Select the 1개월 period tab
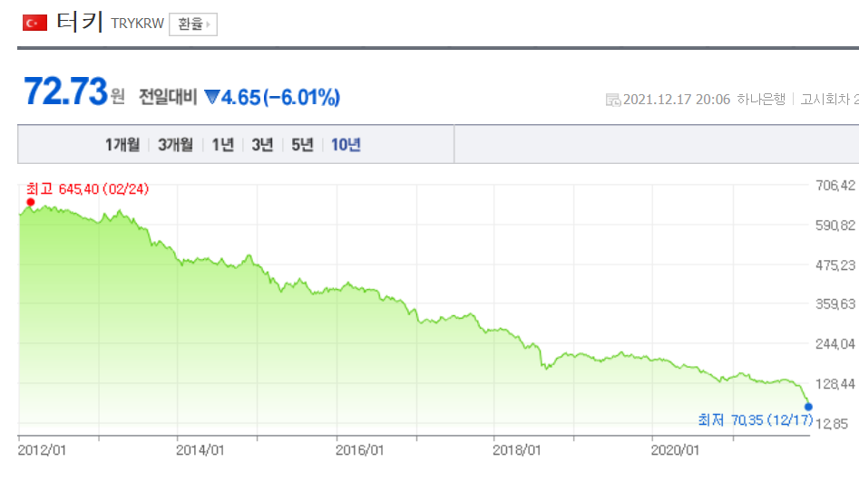This screenshot has height=481, width=859. coord(122,145)
